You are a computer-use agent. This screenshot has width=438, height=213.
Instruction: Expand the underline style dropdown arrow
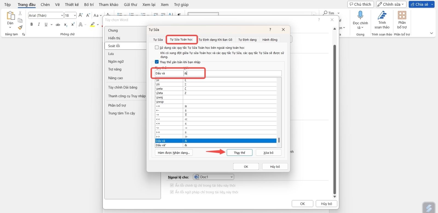click(51, 25)
